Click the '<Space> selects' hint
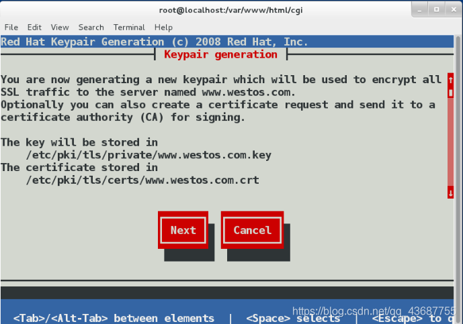463x324 pixels. [x=293, y=319]
